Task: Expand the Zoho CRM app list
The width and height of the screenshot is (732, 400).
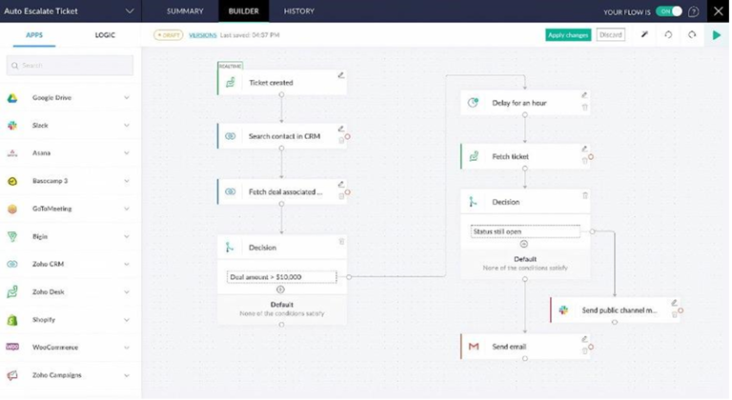Action: tap(127, 264)
